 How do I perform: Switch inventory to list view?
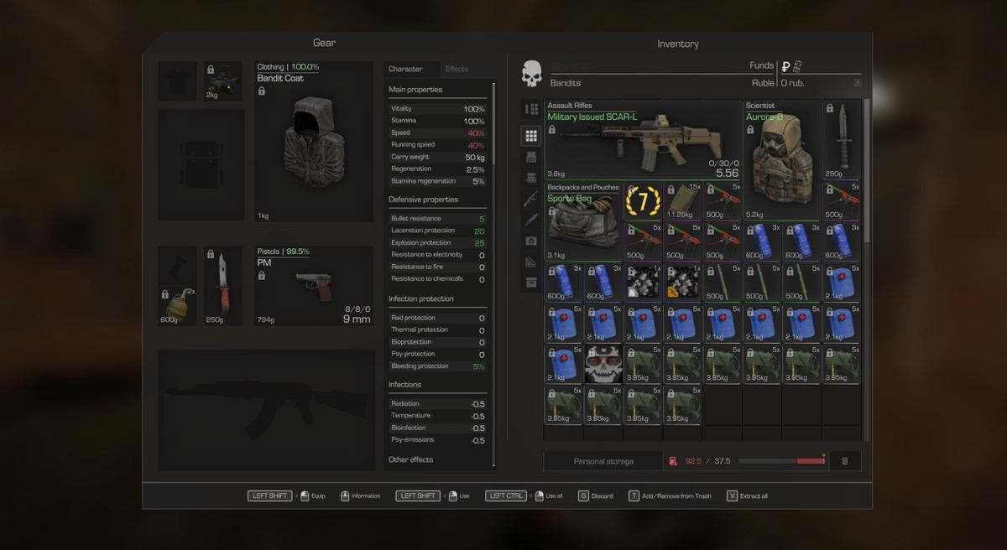point(531,109)
